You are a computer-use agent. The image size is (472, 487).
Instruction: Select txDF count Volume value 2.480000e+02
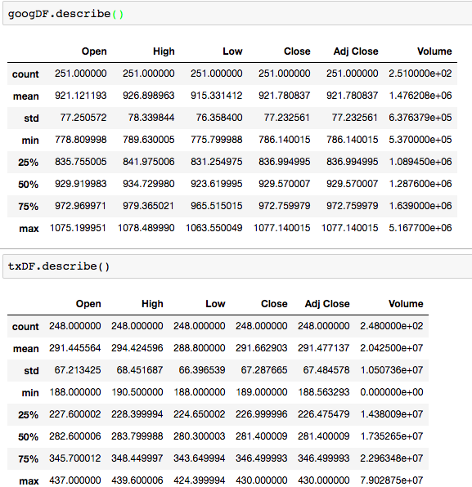(x=392, y=326)
